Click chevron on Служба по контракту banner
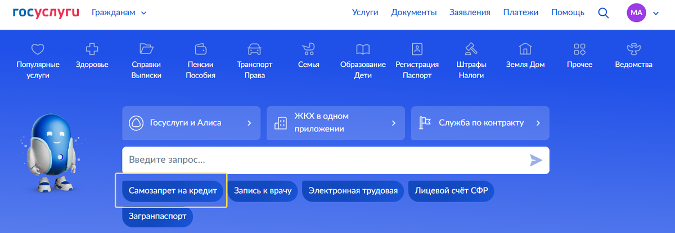Screen dimensions: 675x233 [x=538, y=122]
